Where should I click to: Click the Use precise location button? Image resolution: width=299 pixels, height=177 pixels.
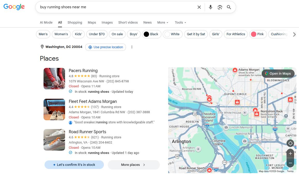(105, 47)
